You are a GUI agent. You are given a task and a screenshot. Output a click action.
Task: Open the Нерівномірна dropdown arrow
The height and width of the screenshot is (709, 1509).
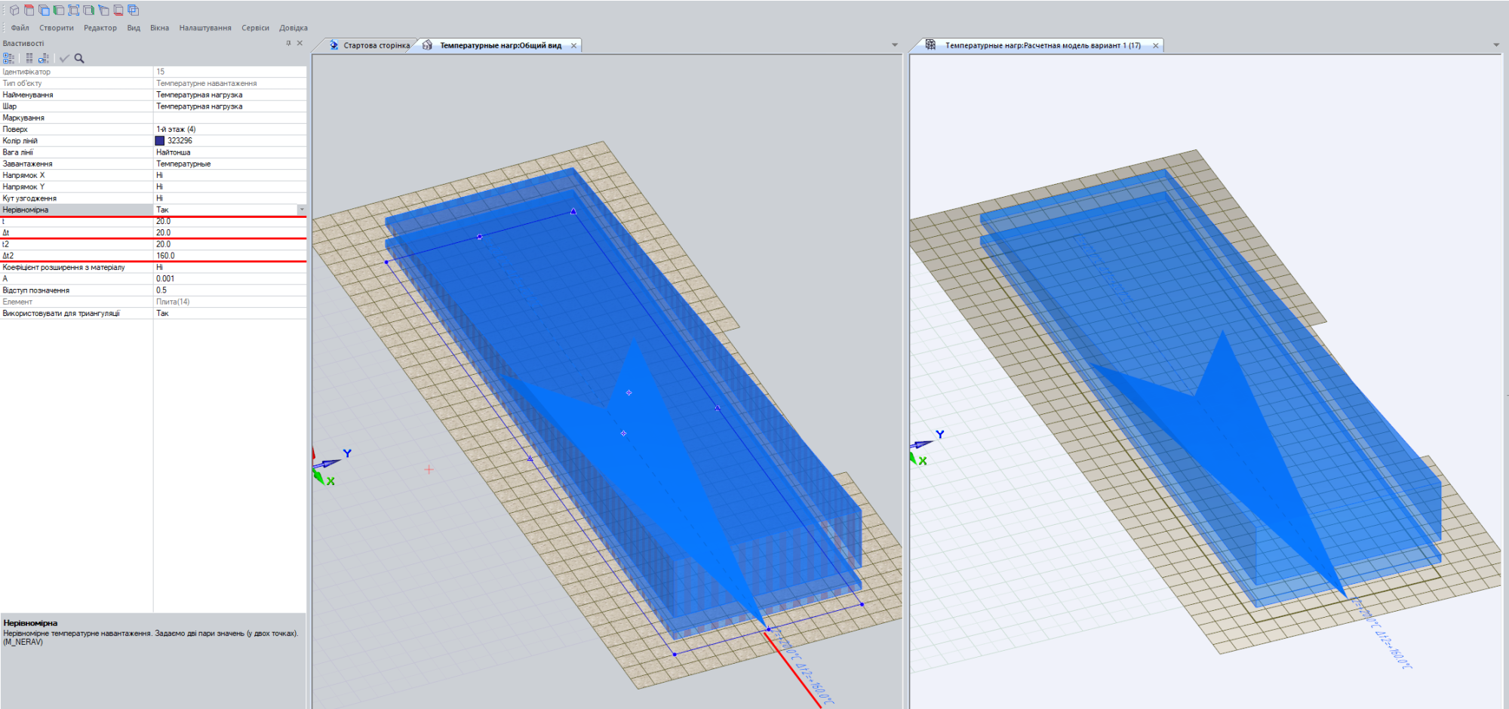[x=302, y=210]
